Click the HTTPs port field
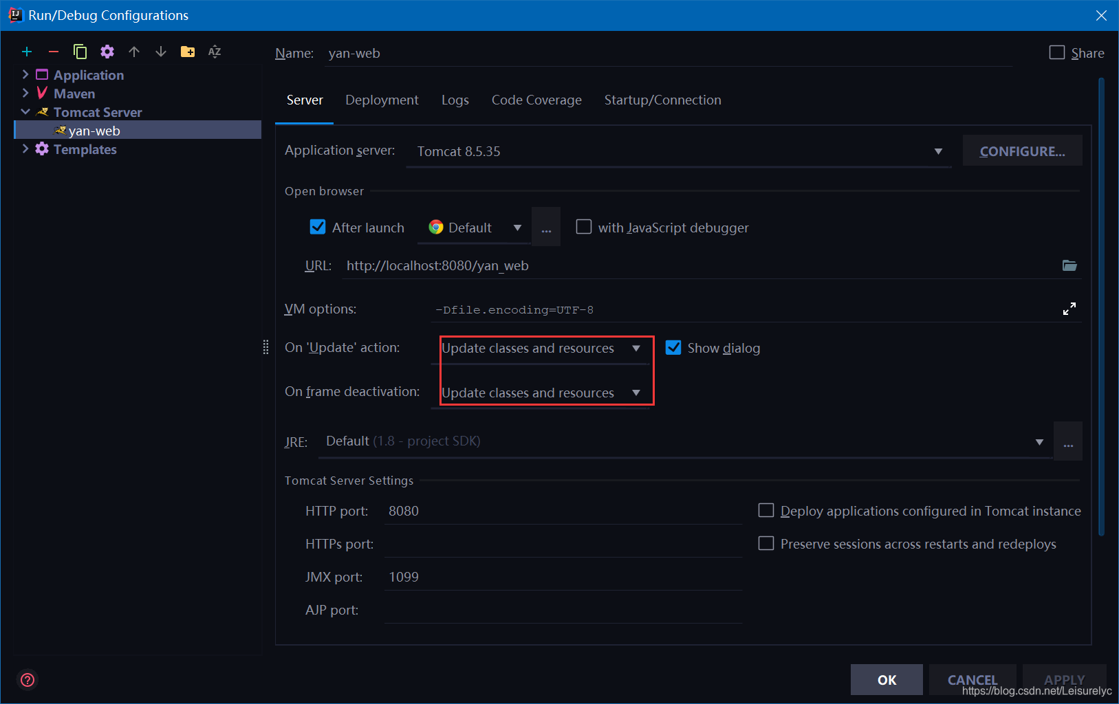The width and height of the screenshot is (1119, 704). click(x=563, y=544)
